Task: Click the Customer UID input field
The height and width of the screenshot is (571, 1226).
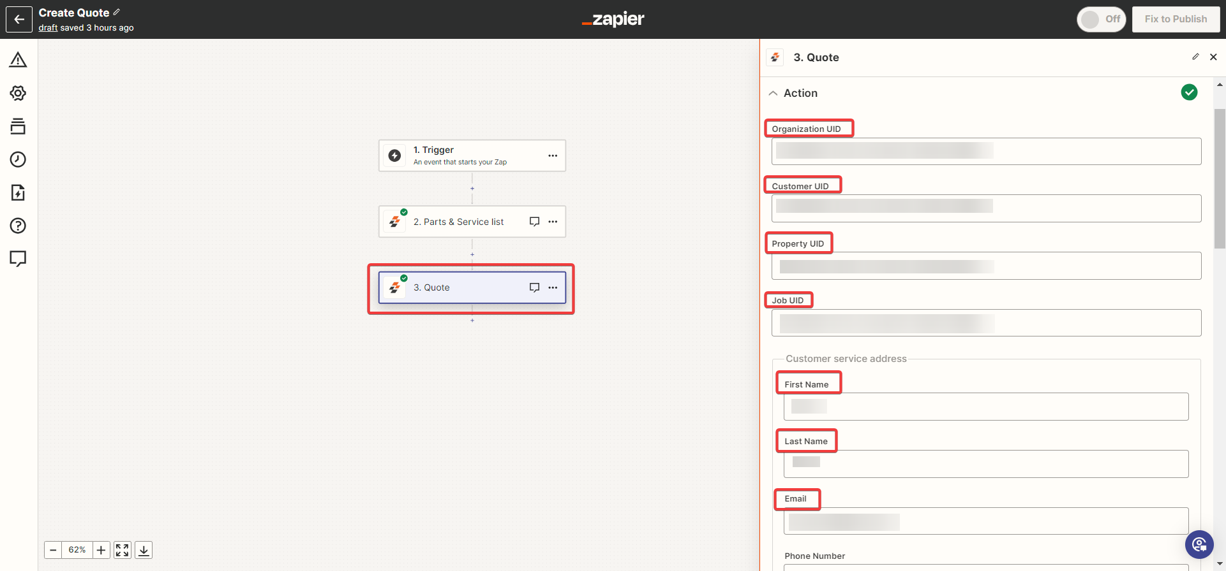Action: click(986, 208)
